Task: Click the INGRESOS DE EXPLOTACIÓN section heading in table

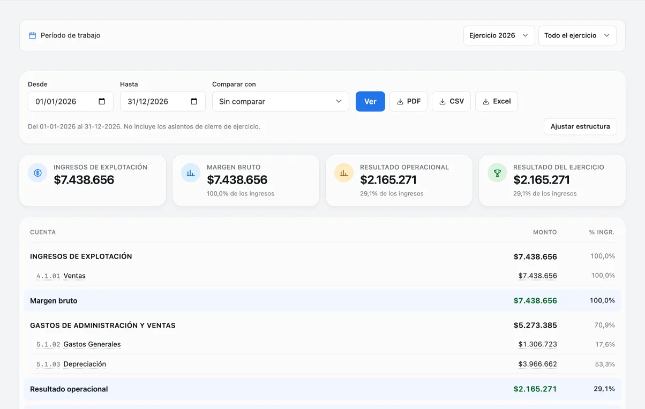Action: pos(81,256)
